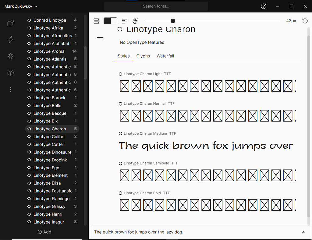Toggle activation eye beside Linotype Charon
Screen dimensions: 312x240
click(x=29, y=129)
